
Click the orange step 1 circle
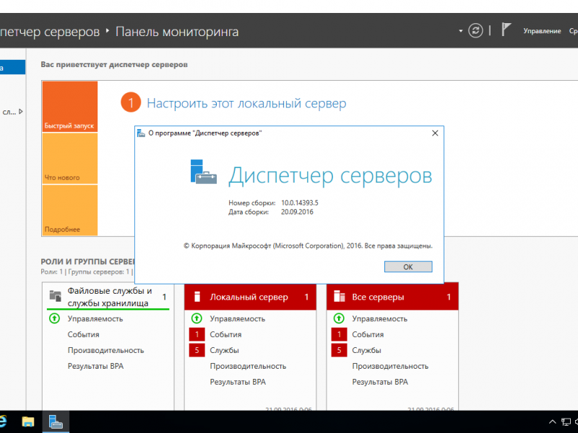(x=131, y=102)
